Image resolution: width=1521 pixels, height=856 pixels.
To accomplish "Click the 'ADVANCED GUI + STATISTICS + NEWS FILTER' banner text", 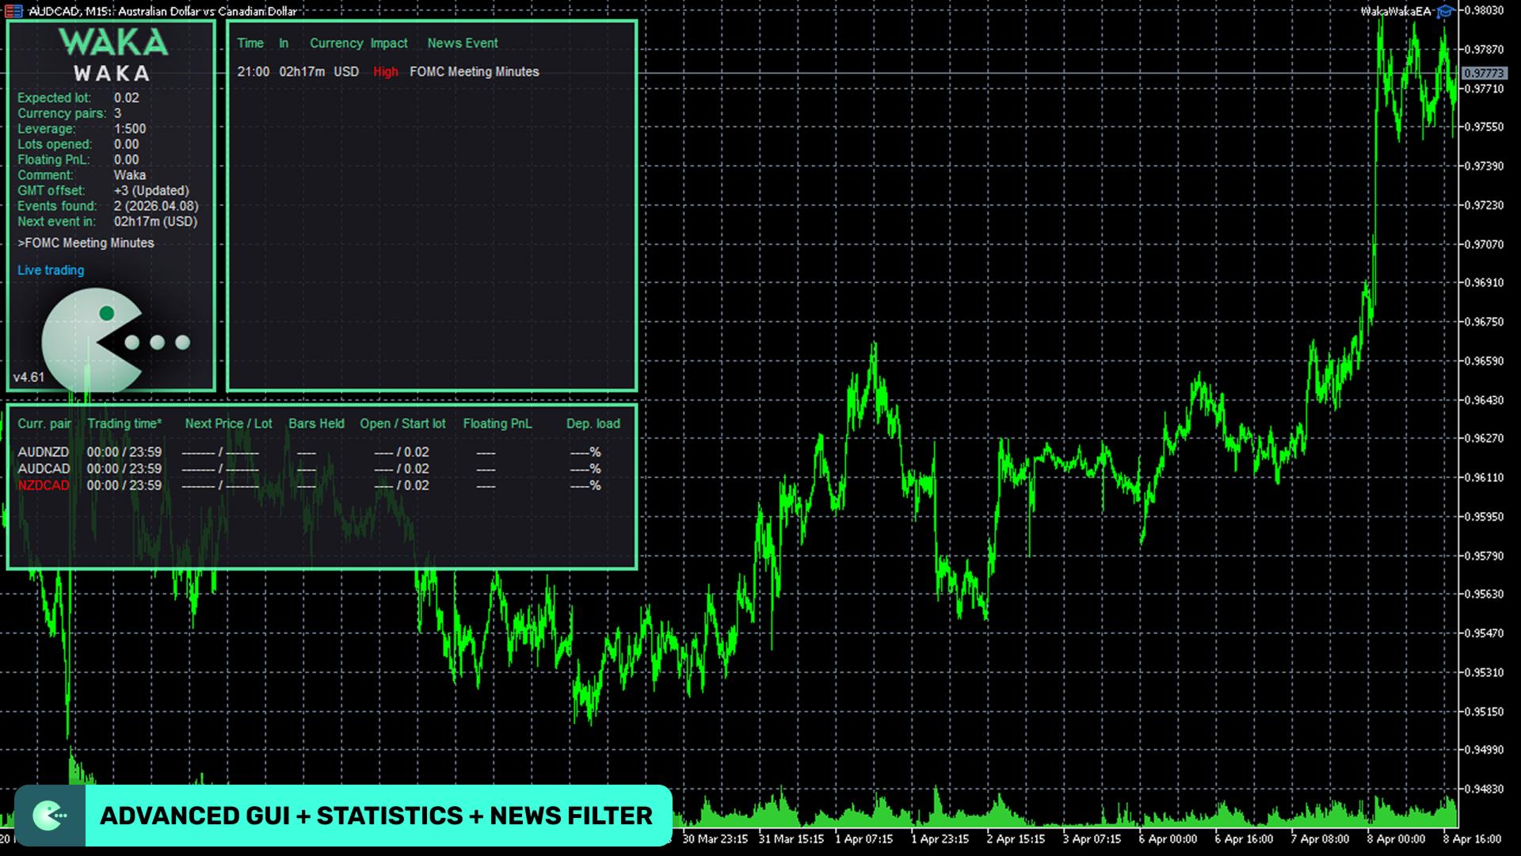I will (x=376, y=816).
